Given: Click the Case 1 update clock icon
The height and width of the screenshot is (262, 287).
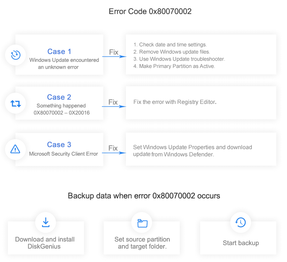Looking at the screenshot, I should (x=15, y=55).
